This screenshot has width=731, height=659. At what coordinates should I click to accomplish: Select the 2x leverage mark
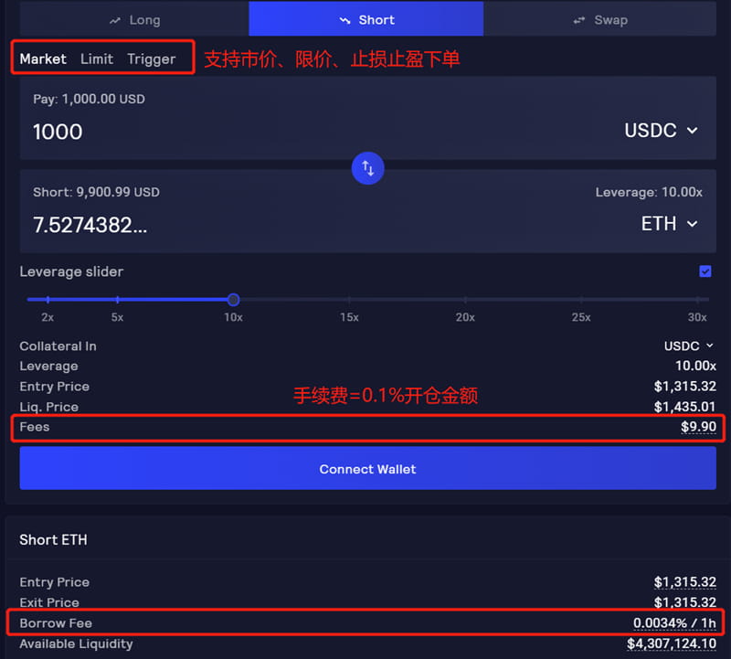48,300
